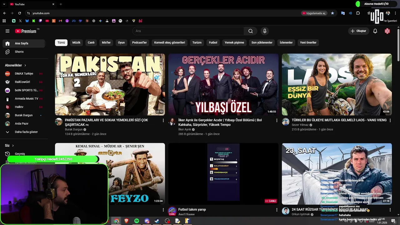Image resolution: width=400 pixels, height=225 pixels.
Task: Click the Ara search input field
Action: click(188, 31)
